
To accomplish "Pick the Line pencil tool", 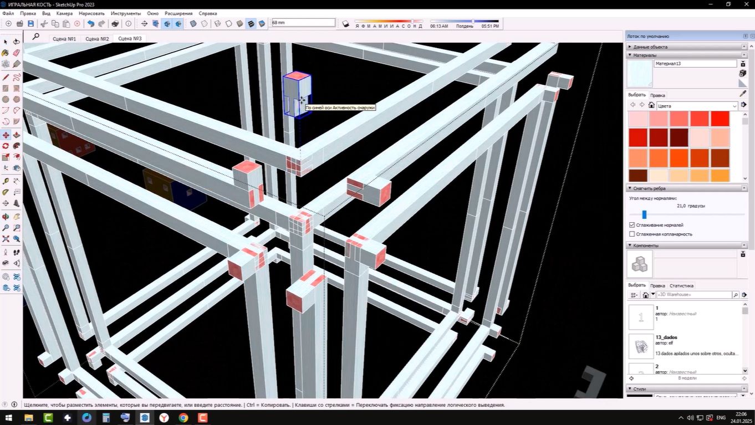I will click(x=6, y=77).
